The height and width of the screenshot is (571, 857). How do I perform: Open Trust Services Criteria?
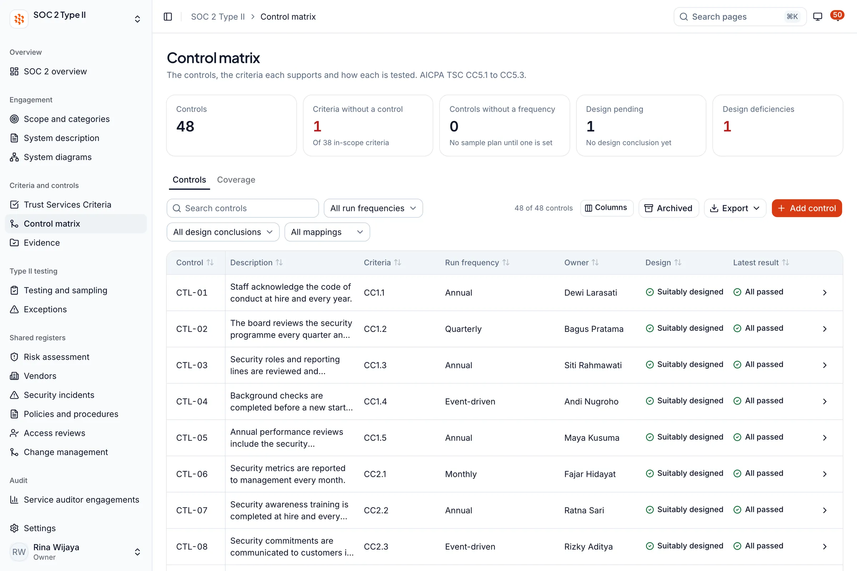click(x=76, y=204)
